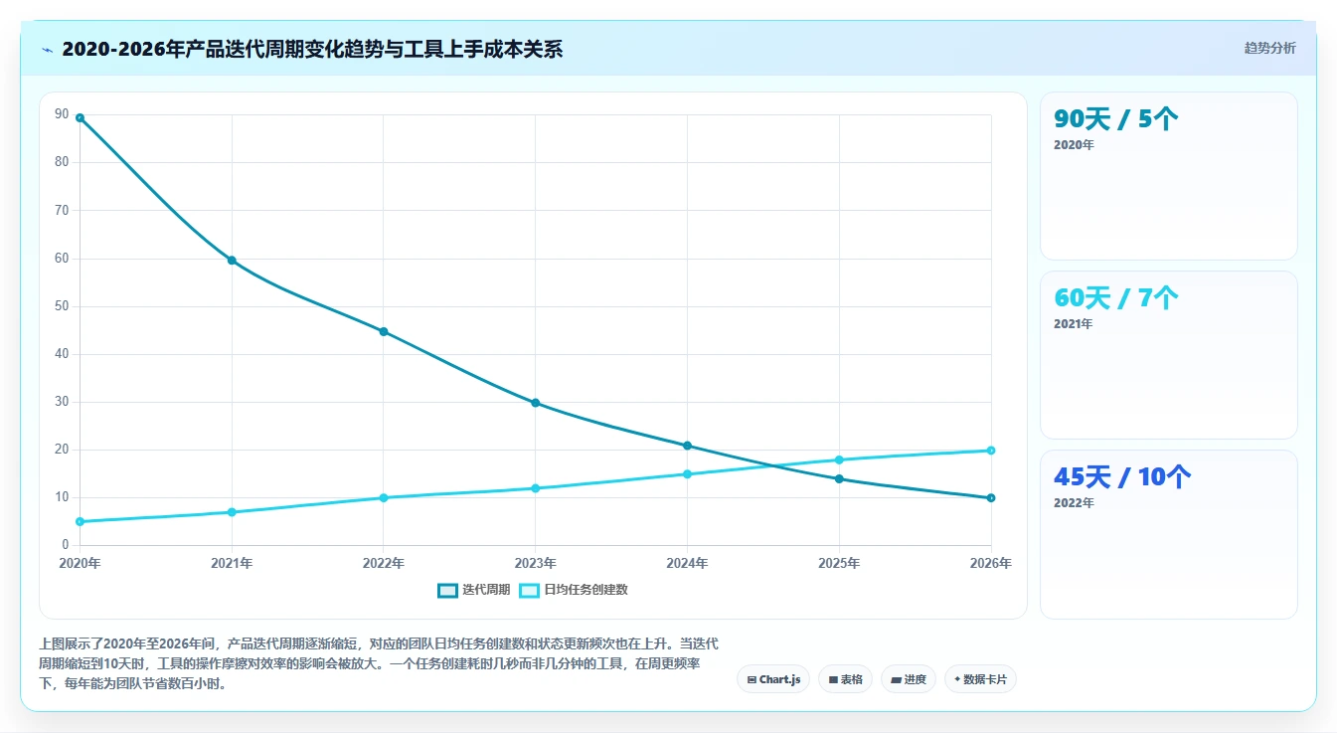Click the 2022年 caption under 45天 / 10个
The width and height of the screenshot is (1337, 733).
click(1074, 503)
